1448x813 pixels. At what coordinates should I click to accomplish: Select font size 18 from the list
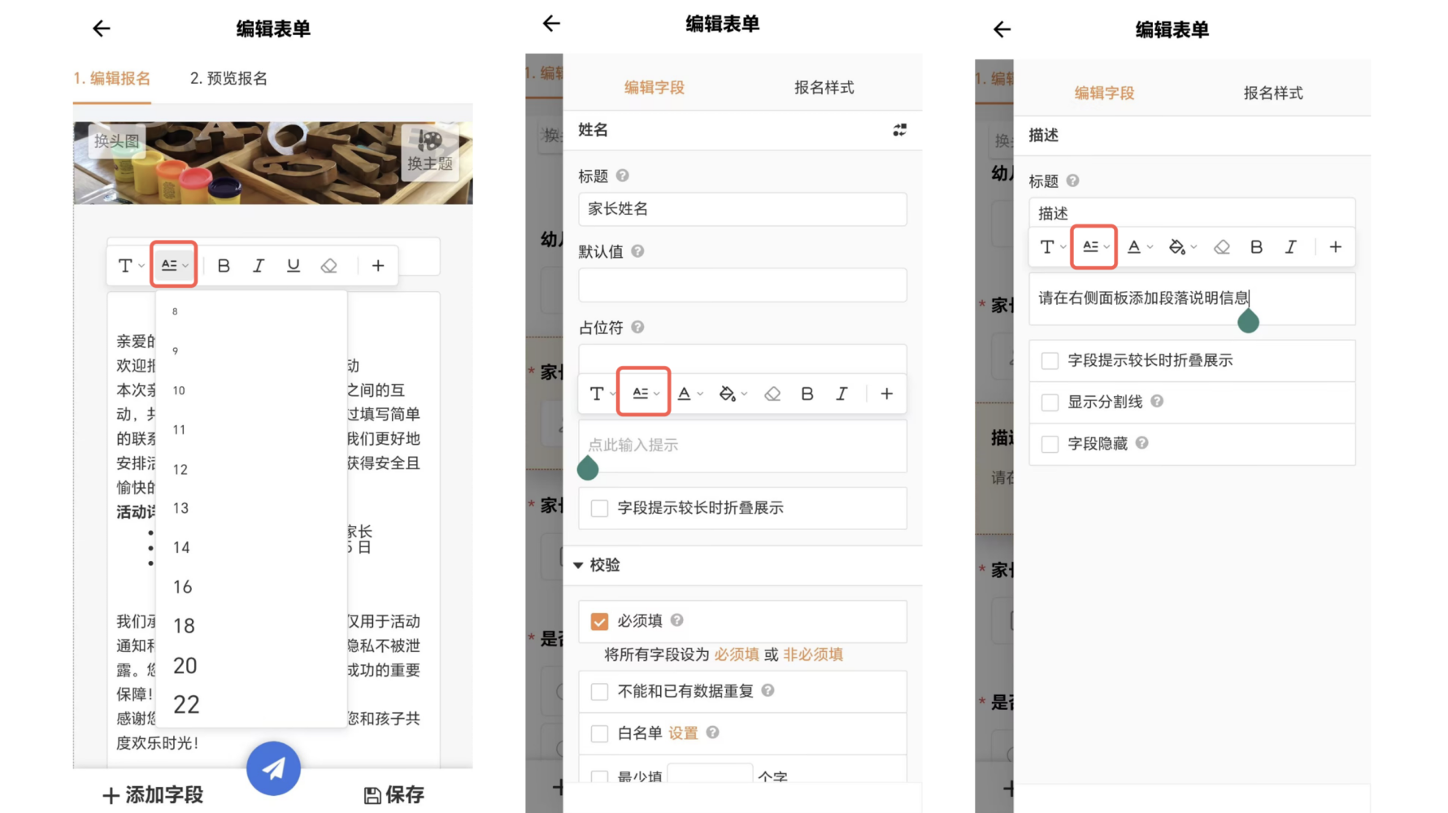(184, 626)
